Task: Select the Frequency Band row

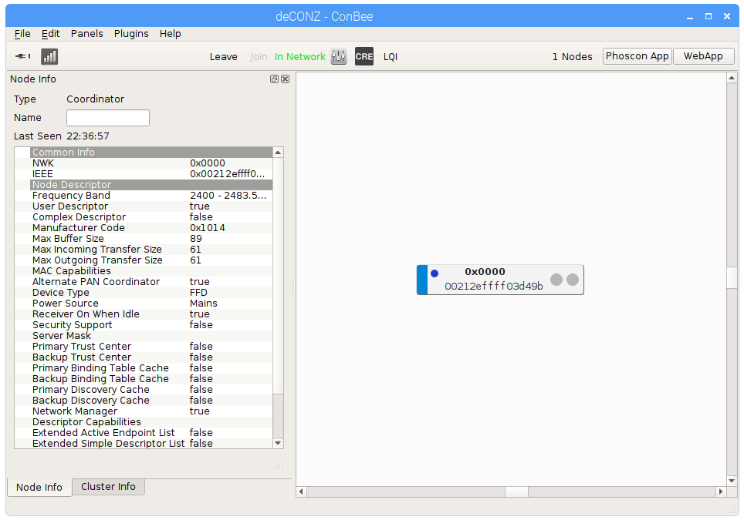Action: tap(144, 195)
